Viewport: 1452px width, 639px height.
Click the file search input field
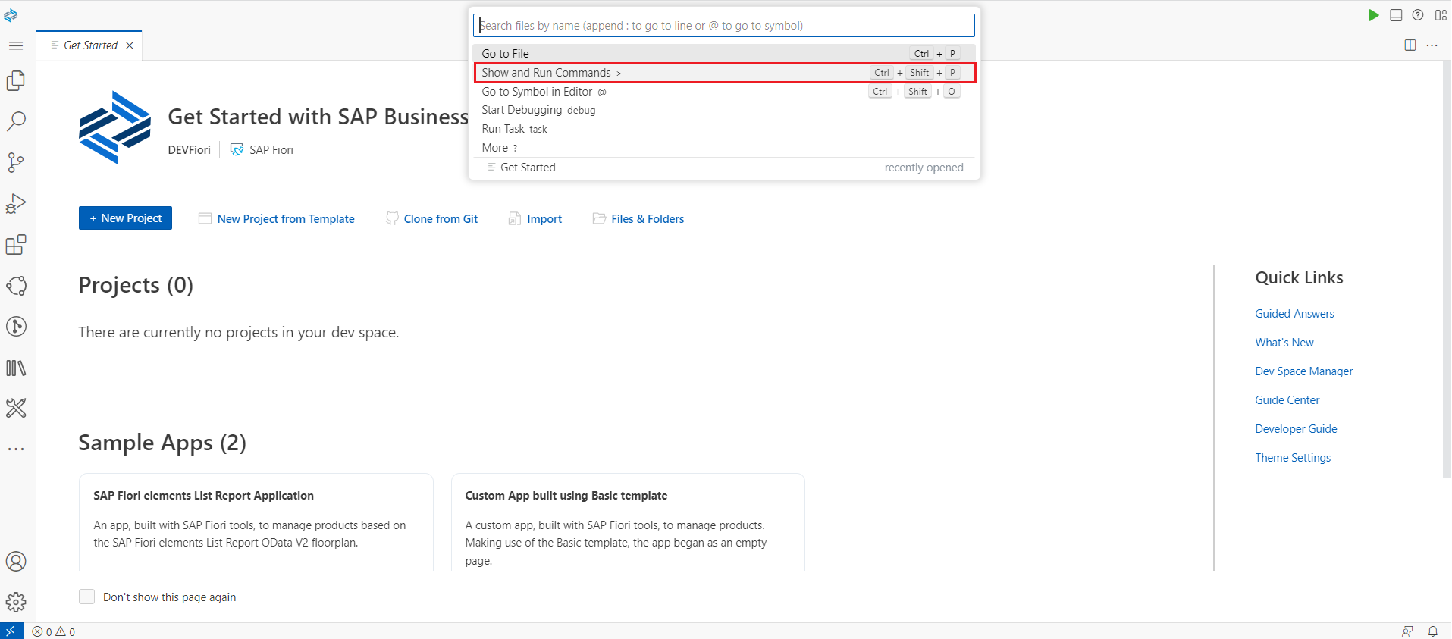723,26
